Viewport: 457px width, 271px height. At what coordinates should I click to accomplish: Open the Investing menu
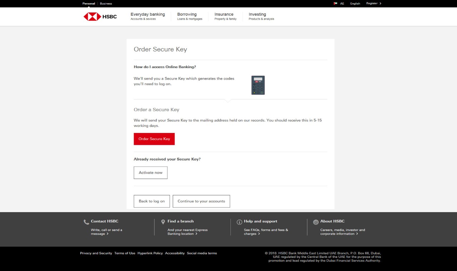(x=261, y=16)
